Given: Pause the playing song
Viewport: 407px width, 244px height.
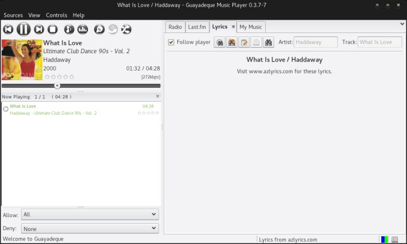Looking at the screenshot, I should coord(23,29).
